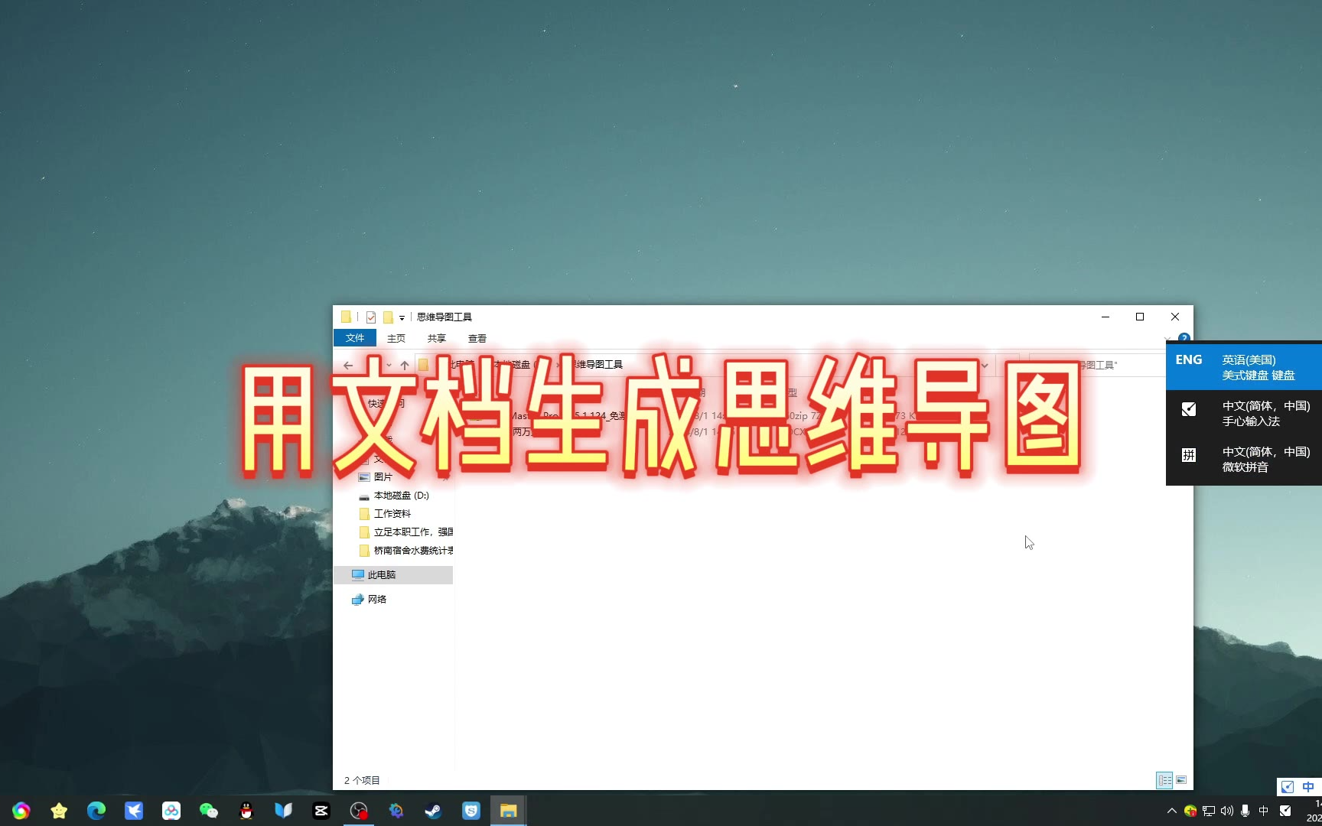Screen dimensions: 1322x826
Task: Click File Explorer icon in the taskbar
Action: click(509, 811)
